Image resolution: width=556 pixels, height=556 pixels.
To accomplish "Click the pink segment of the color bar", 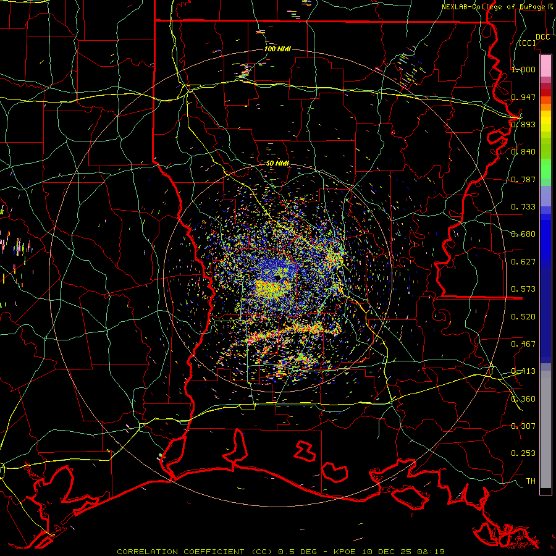I will [x=545, y=66].
